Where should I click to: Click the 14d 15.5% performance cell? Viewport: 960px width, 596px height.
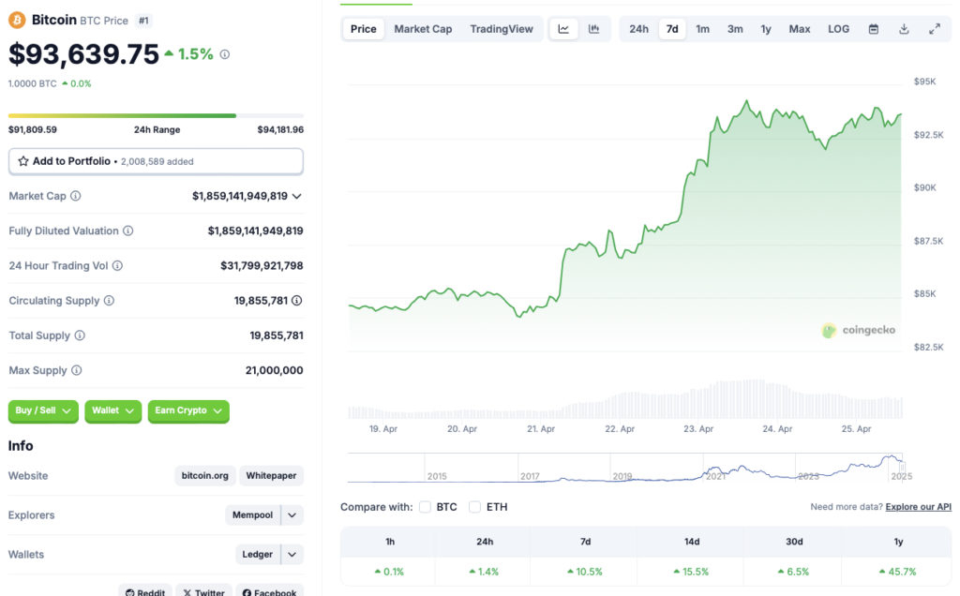tap(691, 572)
